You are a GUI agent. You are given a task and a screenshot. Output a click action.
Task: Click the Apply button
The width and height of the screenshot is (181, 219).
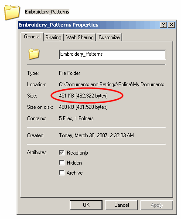coord(157,205)
